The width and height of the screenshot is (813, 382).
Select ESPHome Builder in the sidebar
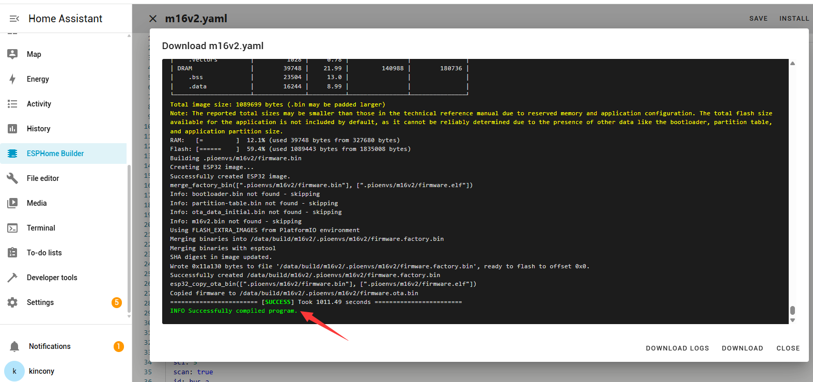55,154
